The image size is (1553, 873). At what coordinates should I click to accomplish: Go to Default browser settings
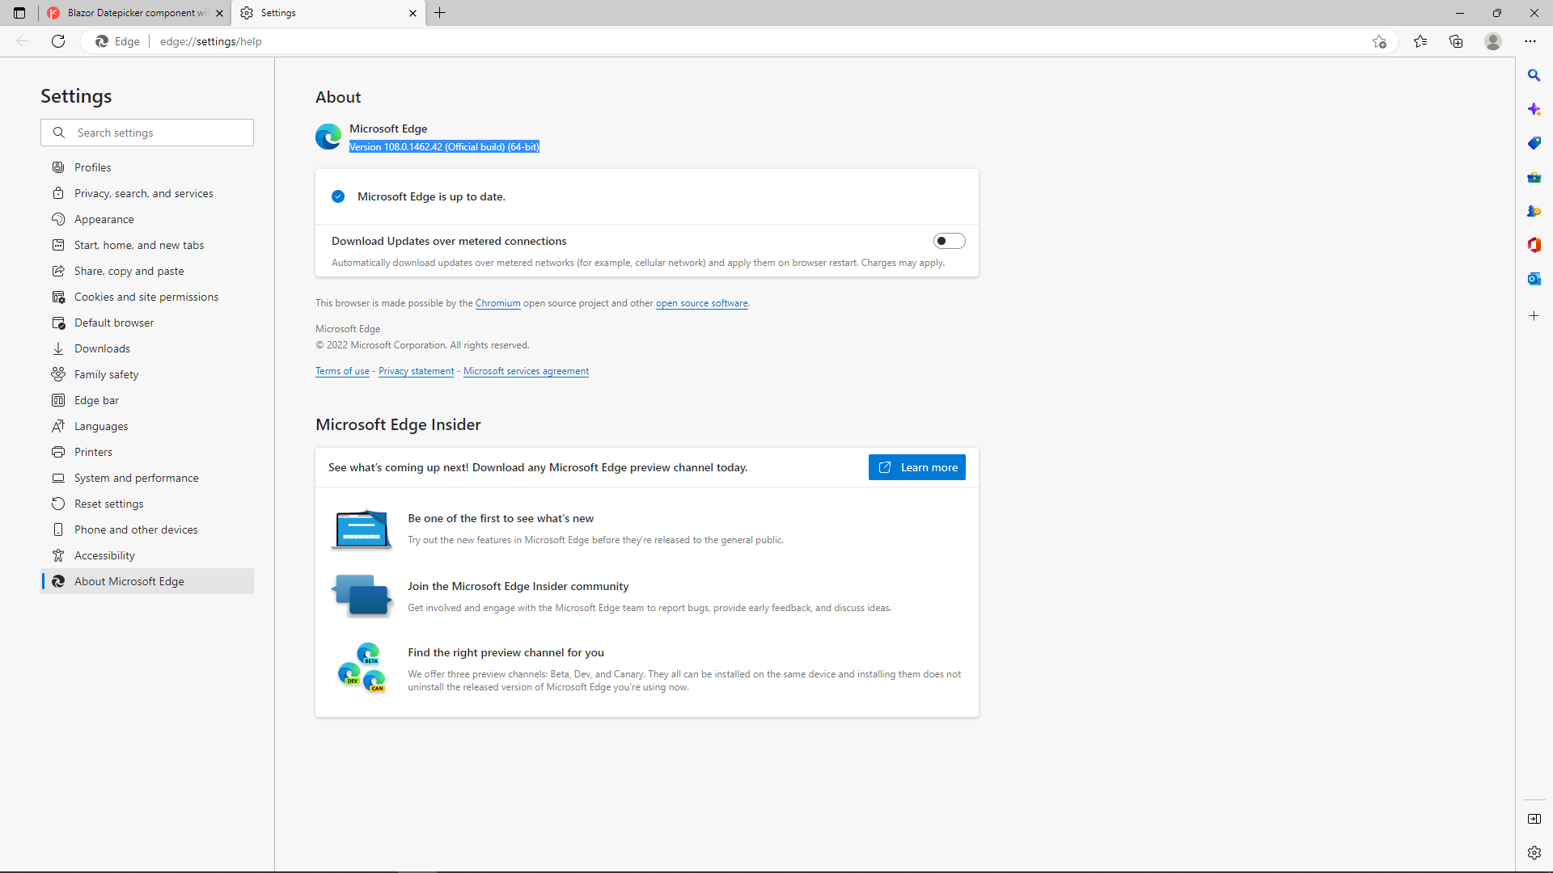pos(147,323)
